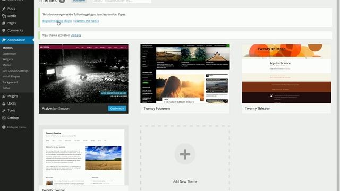Click the Appearance menu label
The image size is (340, 191).
16,40
